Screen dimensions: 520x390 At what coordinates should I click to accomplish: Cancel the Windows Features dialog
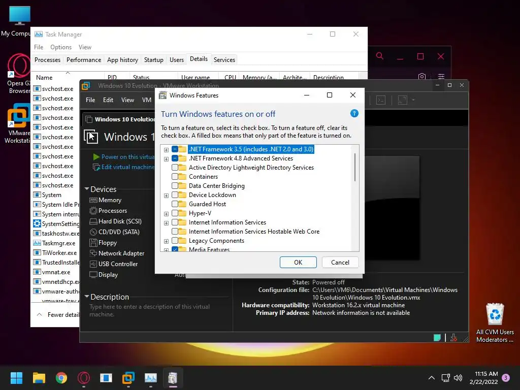click(x=340, y=263)
